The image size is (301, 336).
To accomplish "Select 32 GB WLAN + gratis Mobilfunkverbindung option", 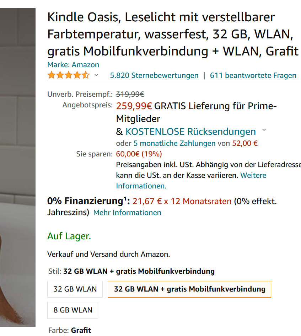I will coord(189,289).
